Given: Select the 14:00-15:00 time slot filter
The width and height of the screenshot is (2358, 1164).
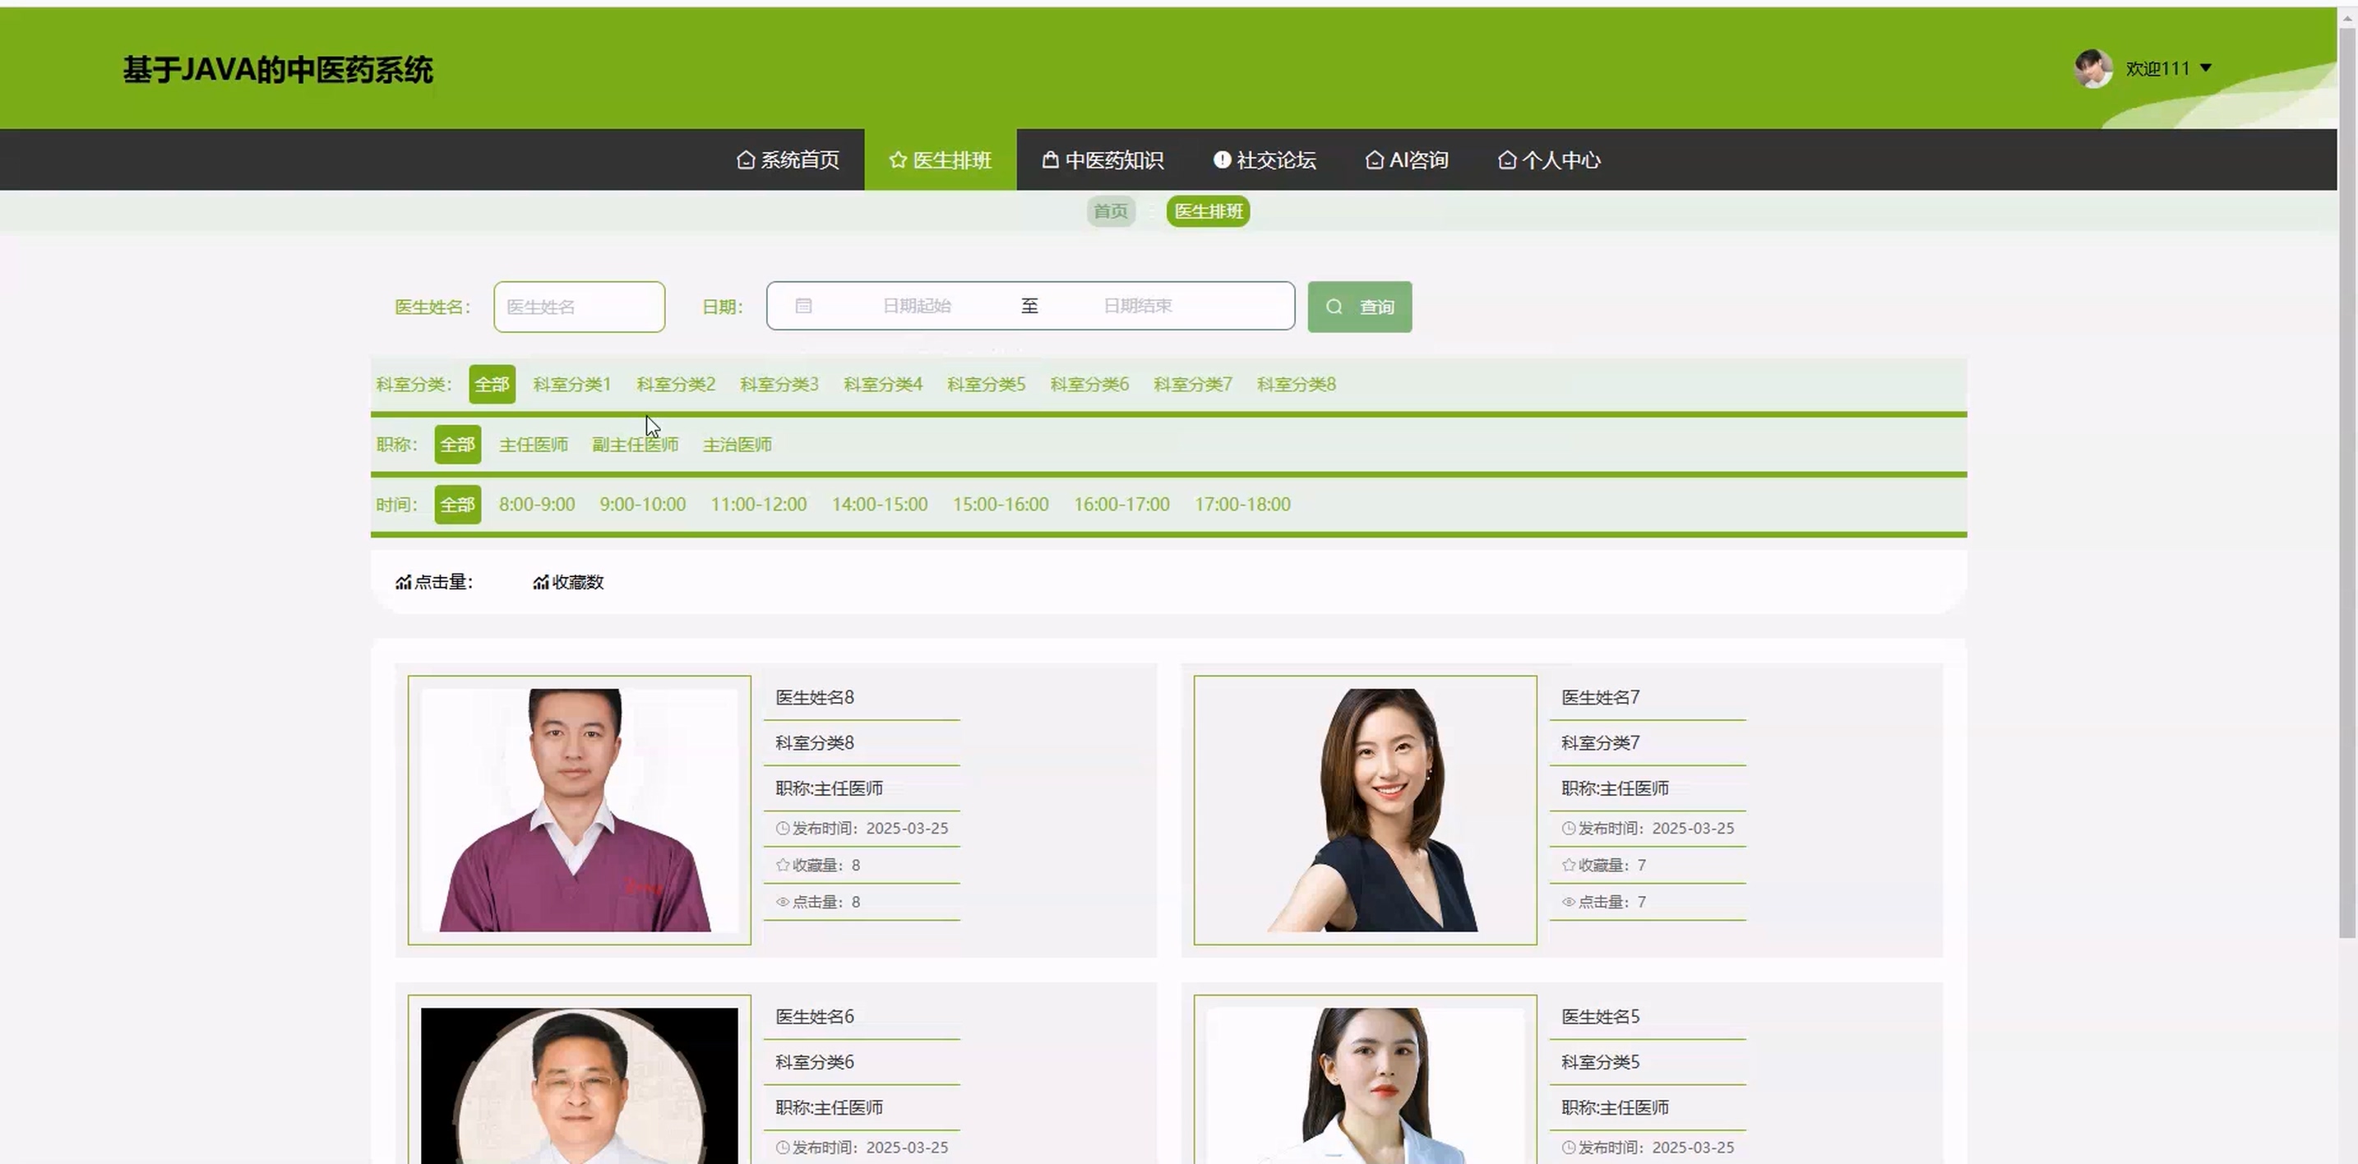Looking at the screenshot, I should [879, 504].
